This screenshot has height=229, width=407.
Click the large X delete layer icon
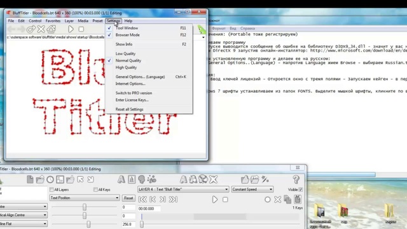214,179
